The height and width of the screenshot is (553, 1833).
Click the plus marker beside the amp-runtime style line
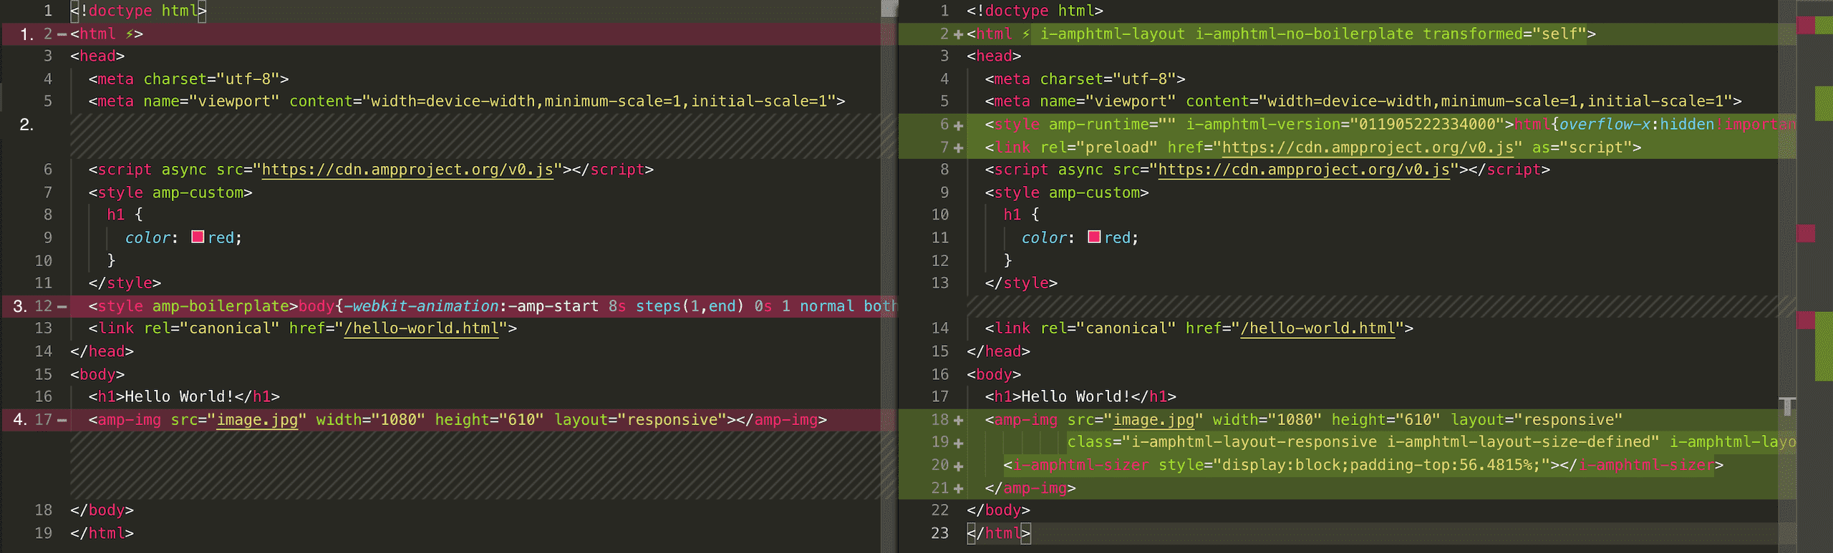[958, 125]
